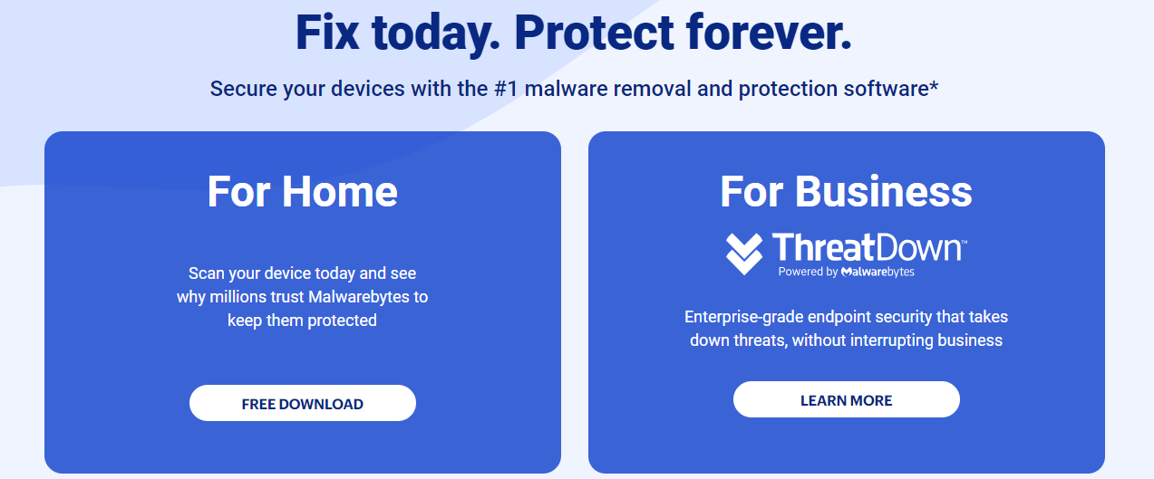Image resolution: width=1154 pixels, height=479 pixels.
Task: Click the "keep them protected" text line
Action: pyautogui.click(x=302, y=321)
